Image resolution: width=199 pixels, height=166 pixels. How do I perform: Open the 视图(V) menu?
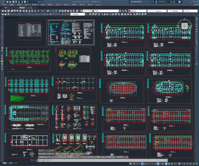click(20, 5)
